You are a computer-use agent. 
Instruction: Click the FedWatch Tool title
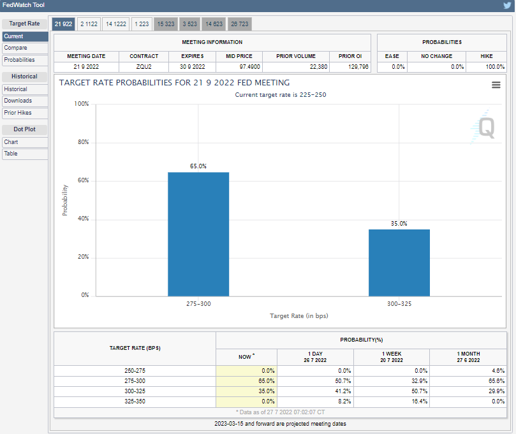coord(24,5)
